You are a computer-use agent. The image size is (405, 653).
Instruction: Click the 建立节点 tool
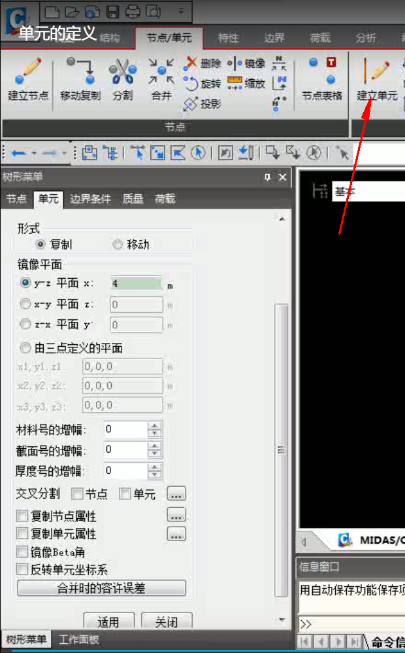click(x=28, y=80)
